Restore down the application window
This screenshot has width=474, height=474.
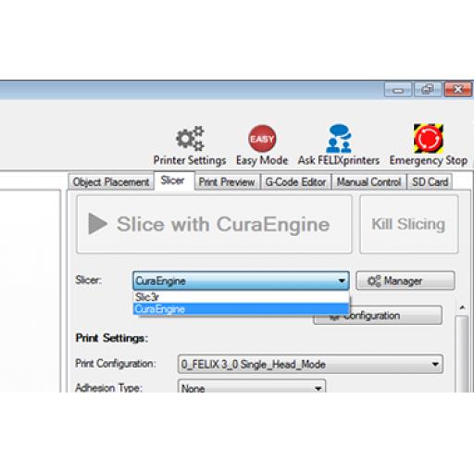428,90
